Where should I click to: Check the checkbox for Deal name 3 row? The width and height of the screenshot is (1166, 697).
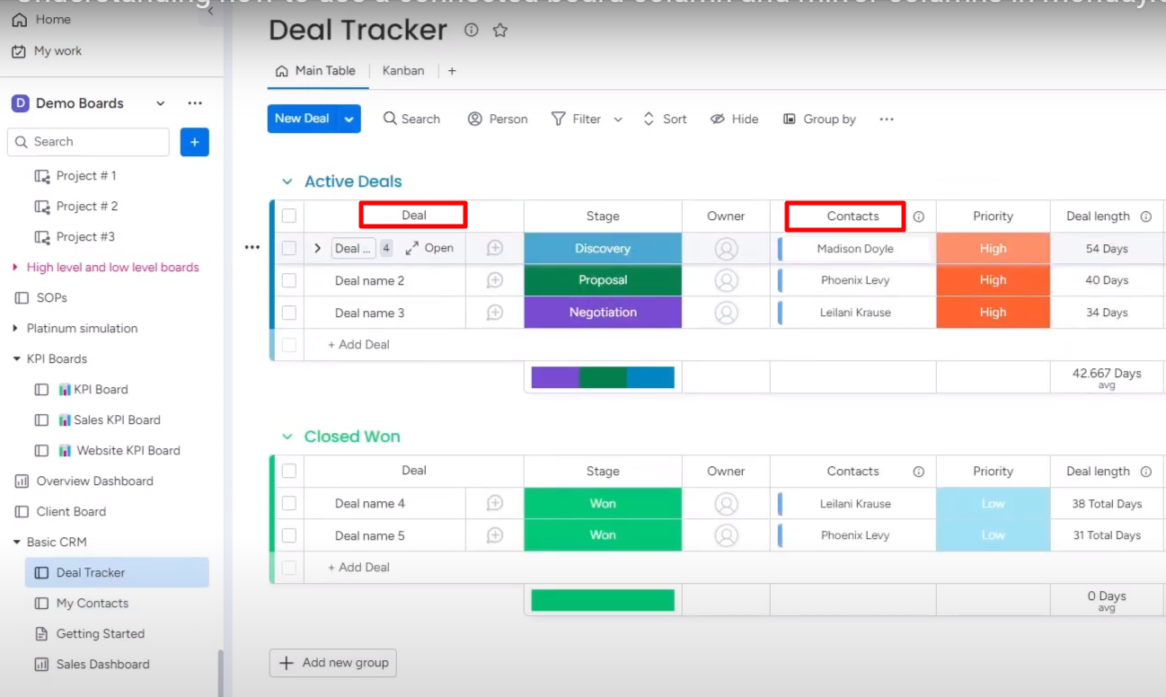288,312
